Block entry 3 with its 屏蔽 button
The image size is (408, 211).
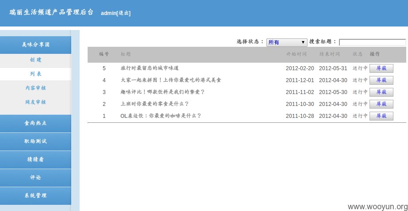(x=381, y=92)
